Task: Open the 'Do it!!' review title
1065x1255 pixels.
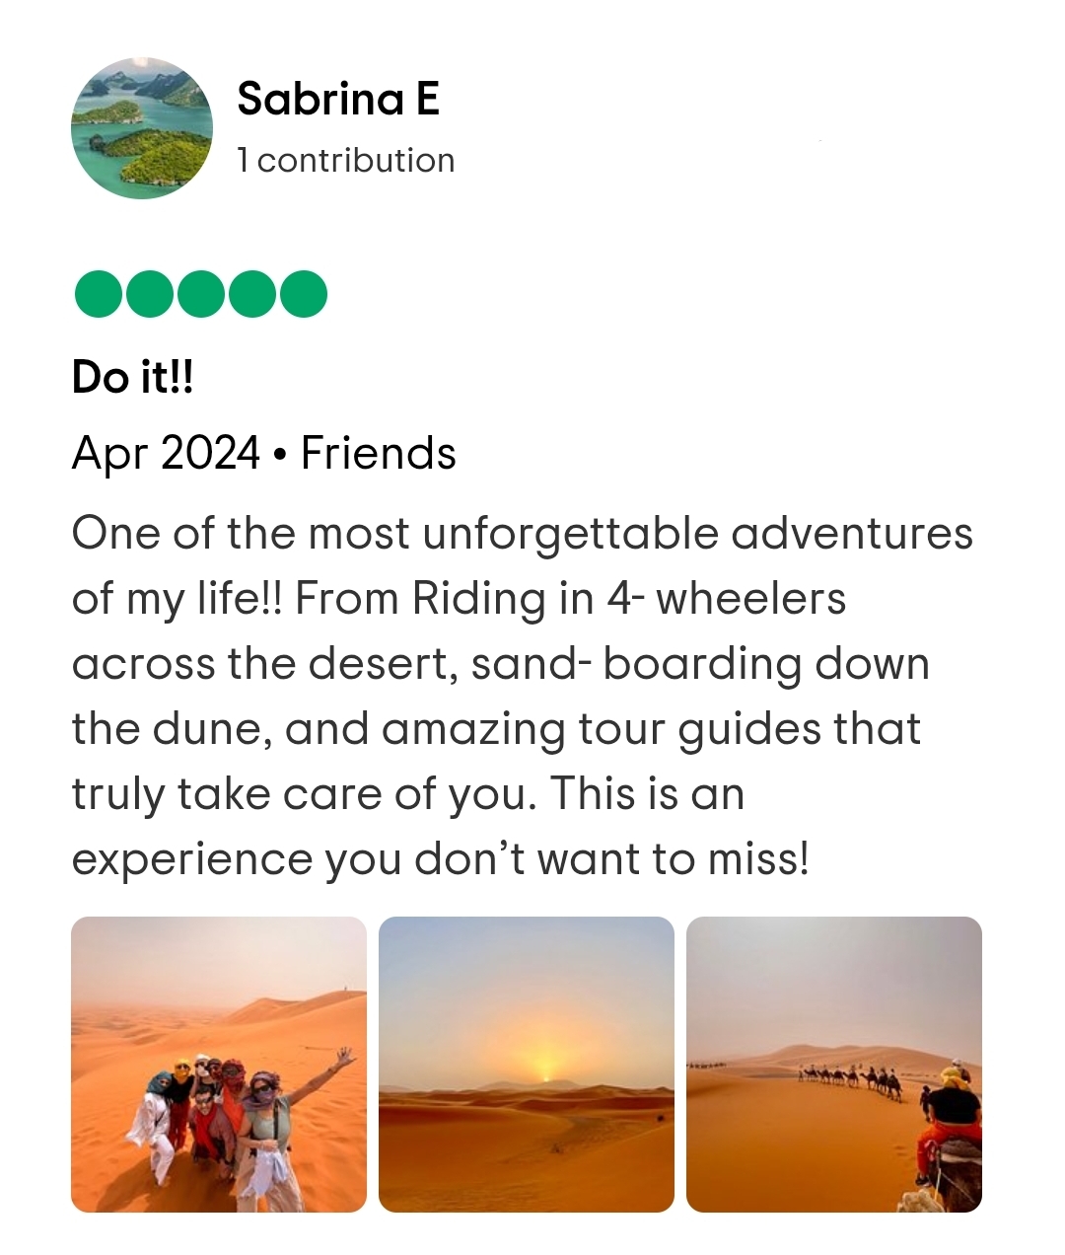Action: pos(132,376)
